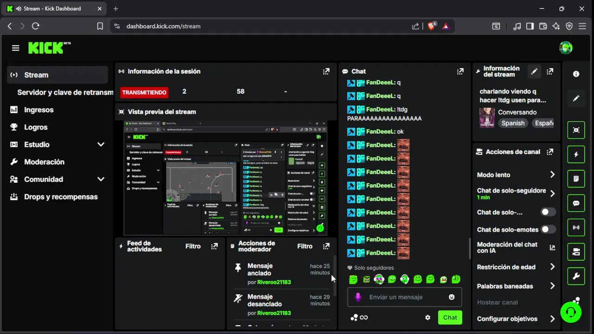The image size is (594, 334).
Task: Open chat settings gear icon
Action: click(x=427, y=317)
